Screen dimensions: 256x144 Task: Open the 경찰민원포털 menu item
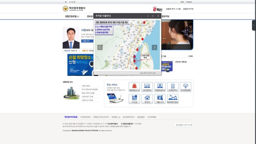[72, 16]
